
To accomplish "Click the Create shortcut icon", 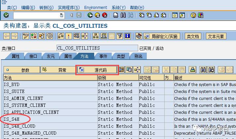I will coord(182,15).
